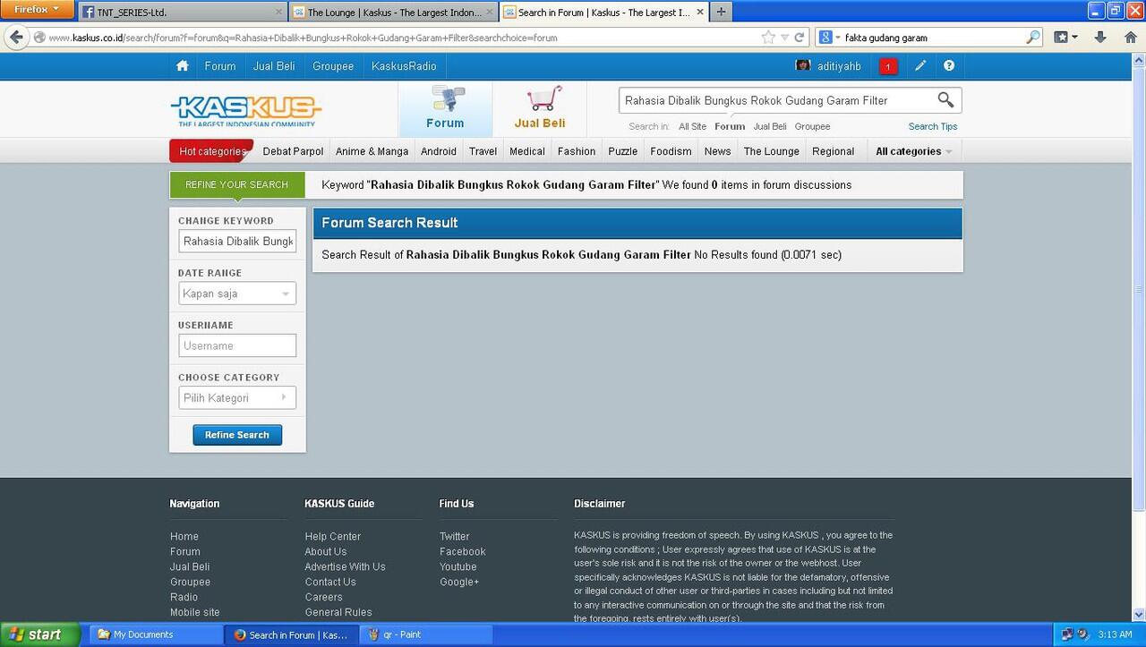Open KaskusRadio in top navigation
The image size is (1146, 647).
(x=404, y=66)
